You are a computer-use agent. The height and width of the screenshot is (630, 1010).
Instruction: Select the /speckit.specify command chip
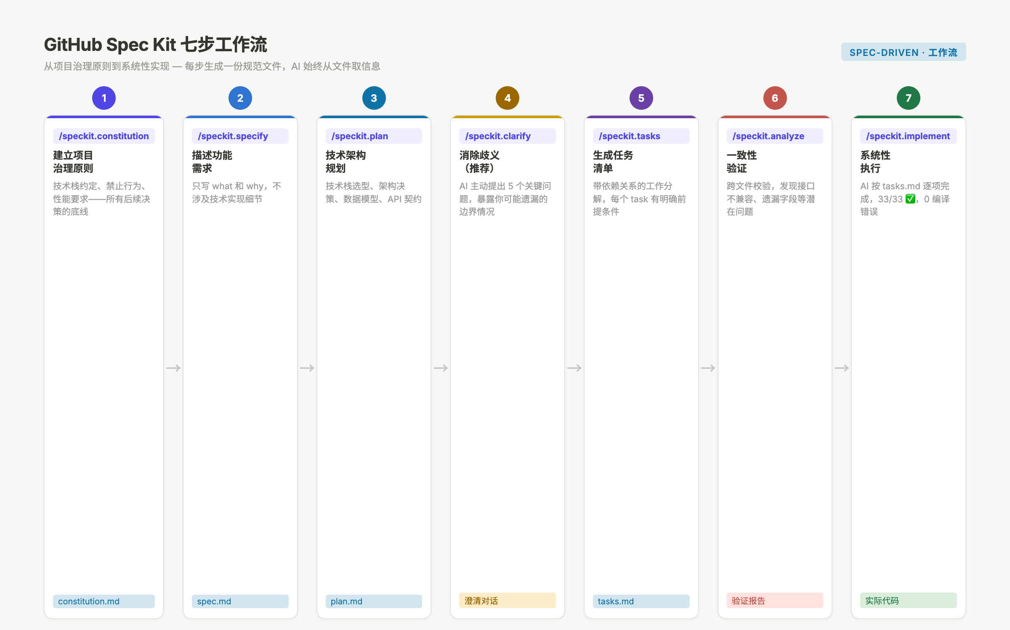[240, 136]
